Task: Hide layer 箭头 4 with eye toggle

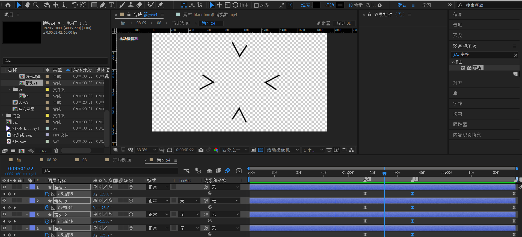Action: tap(4, 187)
